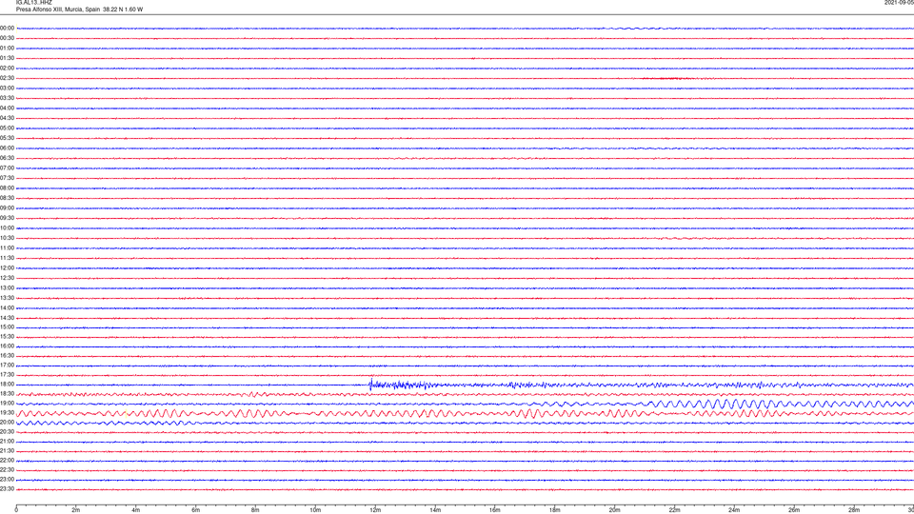Select the '14:30' trace label
This screenshot has width=914, height=514.
click(7, 318)
